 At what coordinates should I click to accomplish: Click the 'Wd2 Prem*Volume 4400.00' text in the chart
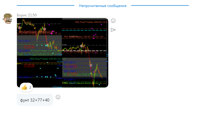point(88,22)
